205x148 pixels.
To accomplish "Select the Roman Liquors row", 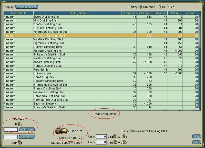I will (x=101, y=77).
